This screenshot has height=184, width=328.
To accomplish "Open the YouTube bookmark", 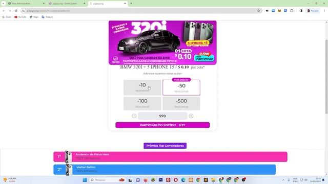I will (x=20, y=17).
